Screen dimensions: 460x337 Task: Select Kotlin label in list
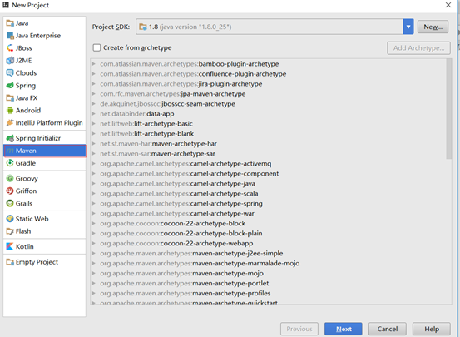(x=25, y=246)
